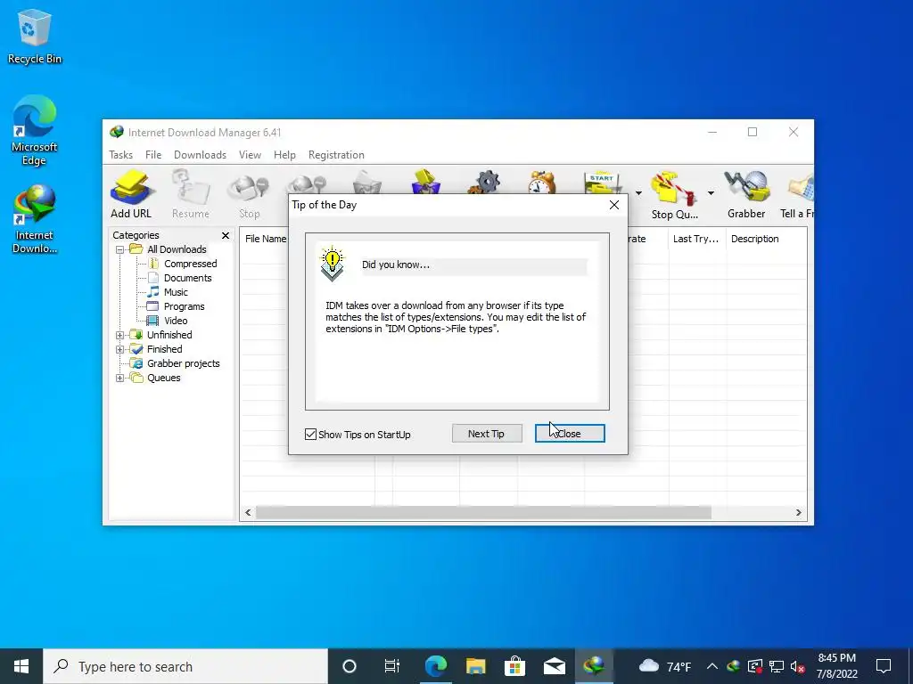Image resolution: width=913 pixels, height=684 pixels.
Task: Click the Start Queue toolbar icon
Action: [602, 182]
